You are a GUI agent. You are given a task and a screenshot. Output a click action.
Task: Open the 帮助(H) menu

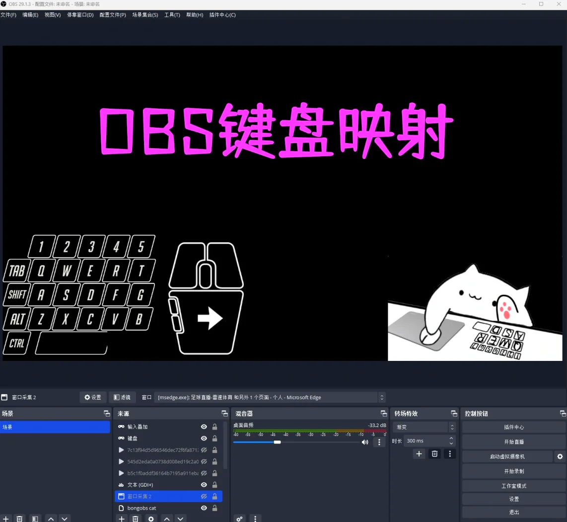(x=195, y=15)
